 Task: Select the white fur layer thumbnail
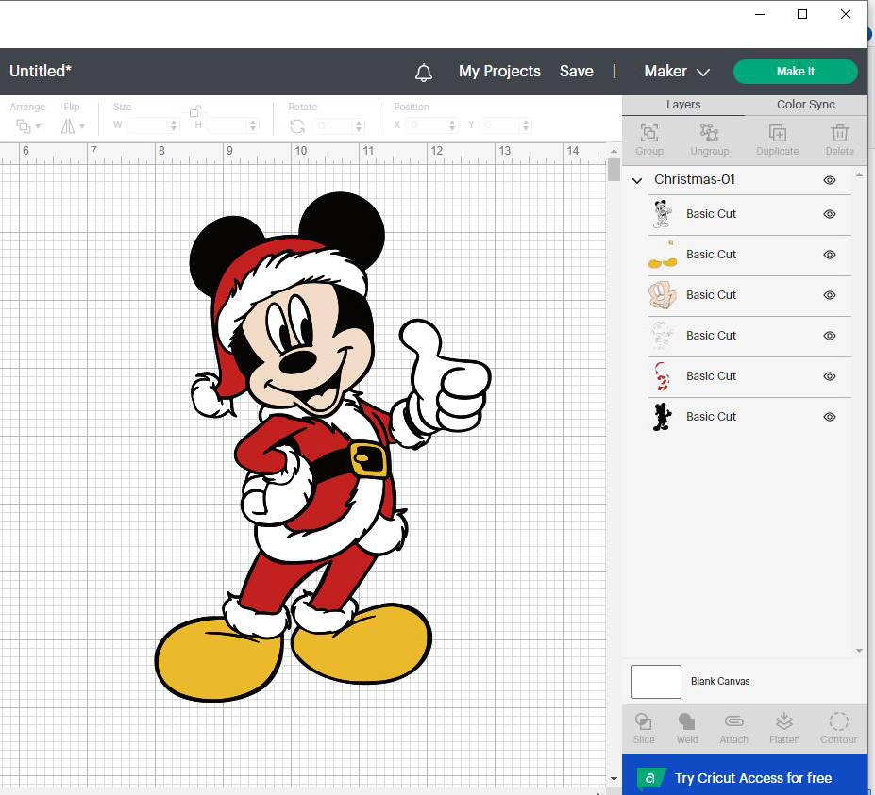pyautogui.click(x=662, y=336)
